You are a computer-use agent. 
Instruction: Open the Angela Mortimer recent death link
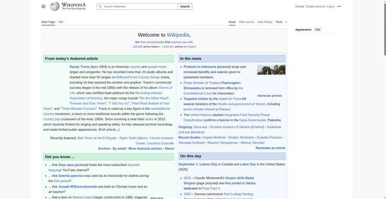[214, 138]
